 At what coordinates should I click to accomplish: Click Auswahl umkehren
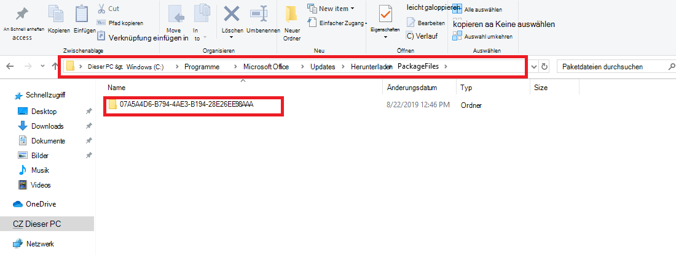click(482, 37)
